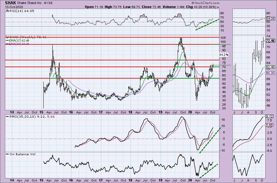Click the small icon before RSI(14) label
The image size is (277, 183).
pos(7,11)
